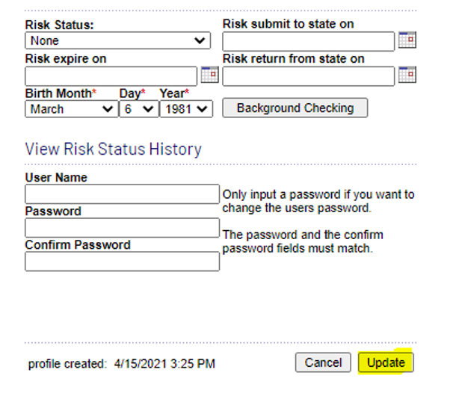Open the Birth Month dropdown showing March
Viewport: 453px width, 399px height.
[71, 109]
